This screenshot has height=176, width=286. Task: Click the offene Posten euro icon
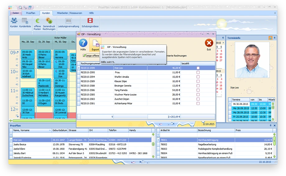tap(37, 21)
